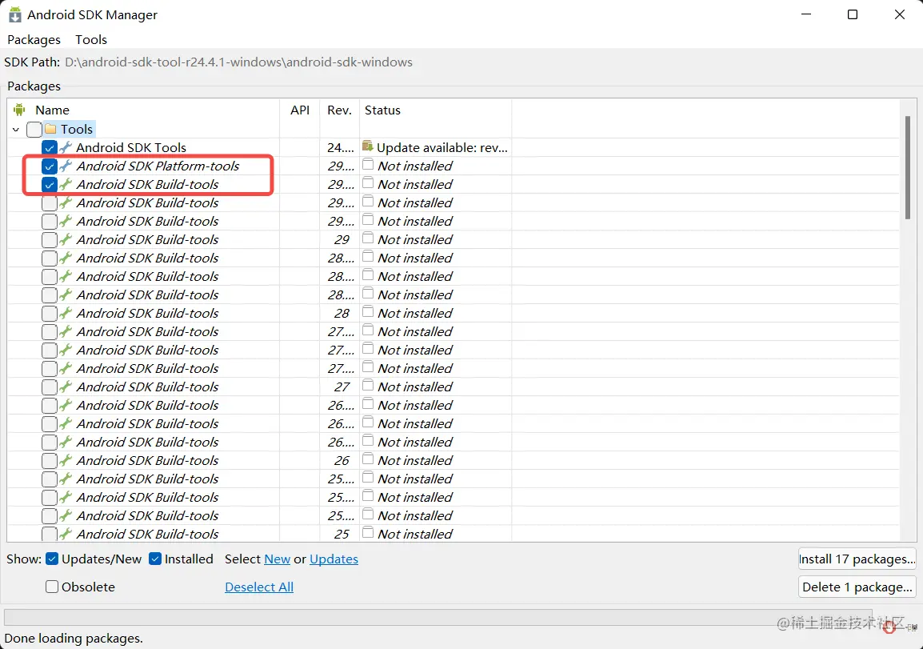The image size is (923, 649).
Task: Click the Deselect All link
Action: click(x=259, y=587)
